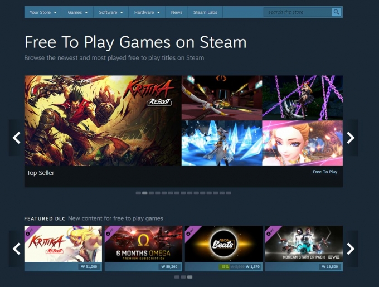
Task: View the bird warrior combat screenshot
Action: (222, 98)
